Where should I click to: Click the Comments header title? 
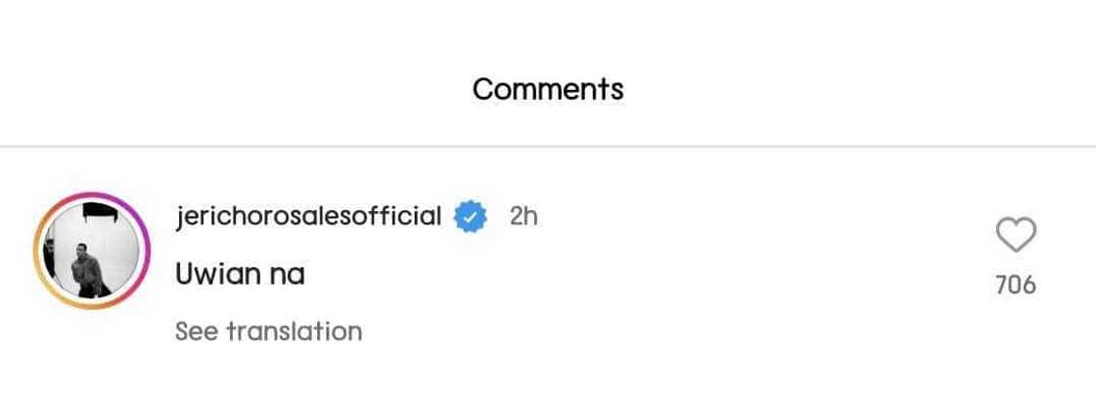click(548, 89)
